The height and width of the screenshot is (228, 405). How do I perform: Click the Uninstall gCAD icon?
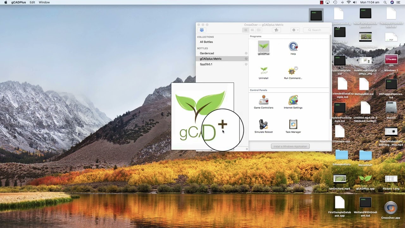click(x=264, y=71)
